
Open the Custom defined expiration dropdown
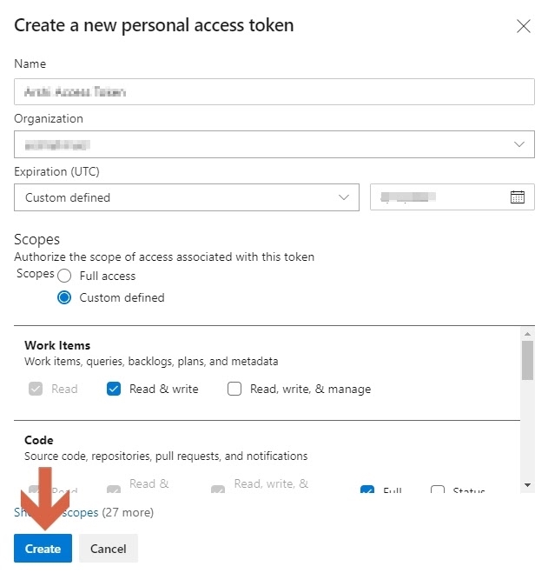point(187,197)
